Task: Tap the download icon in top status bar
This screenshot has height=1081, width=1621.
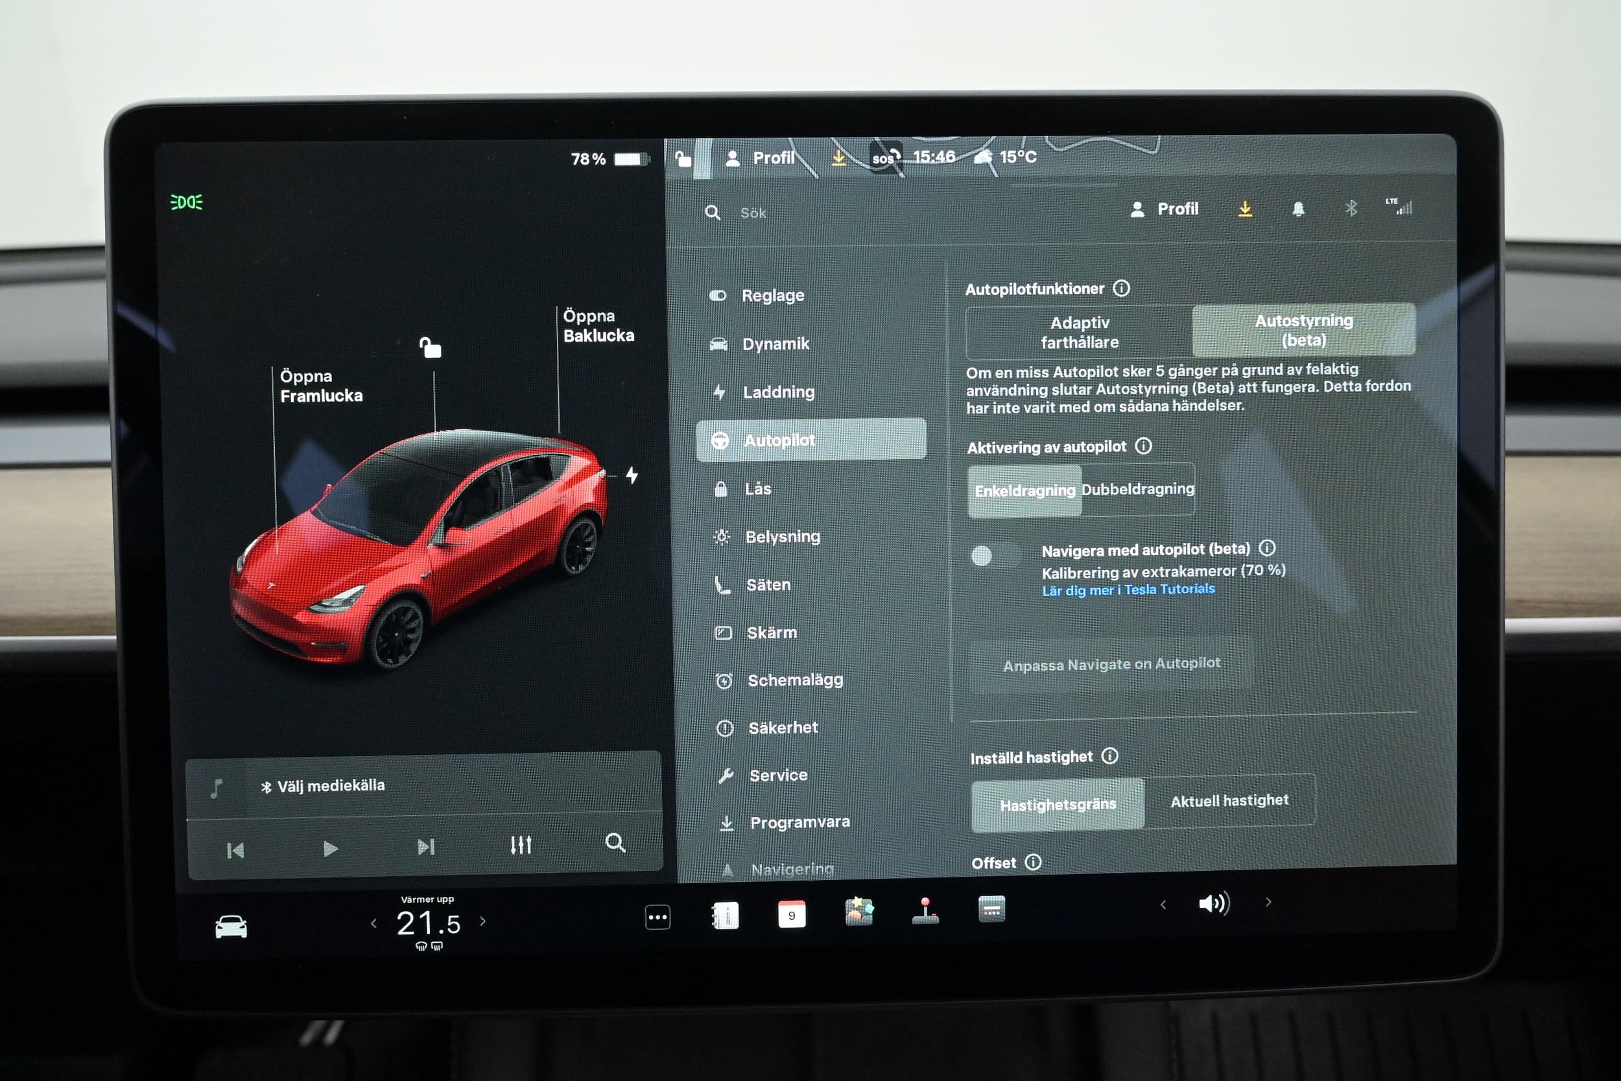Action: (839, 158)
